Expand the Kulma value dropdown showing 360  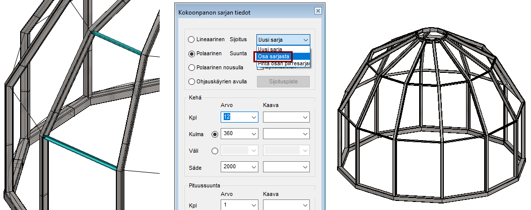[x=252, y=134]
